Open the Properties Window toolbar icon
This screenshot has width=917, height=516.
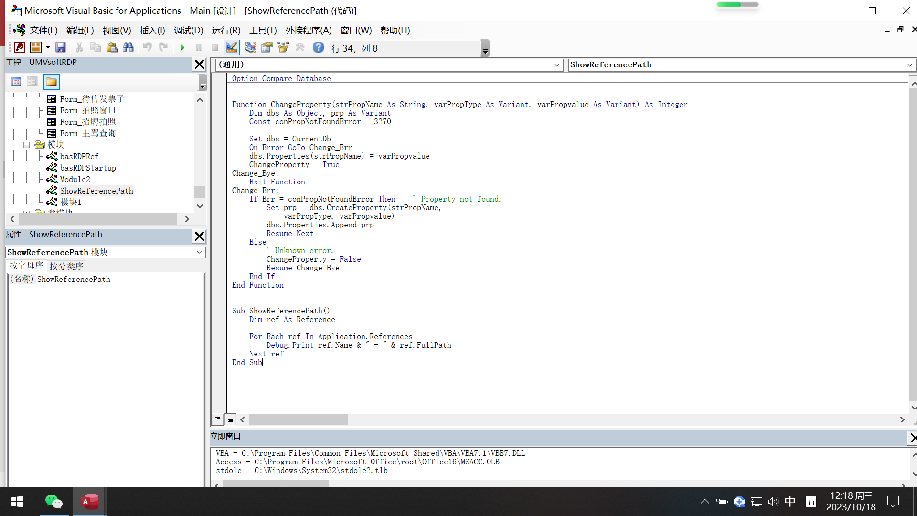tap(267, 47)
